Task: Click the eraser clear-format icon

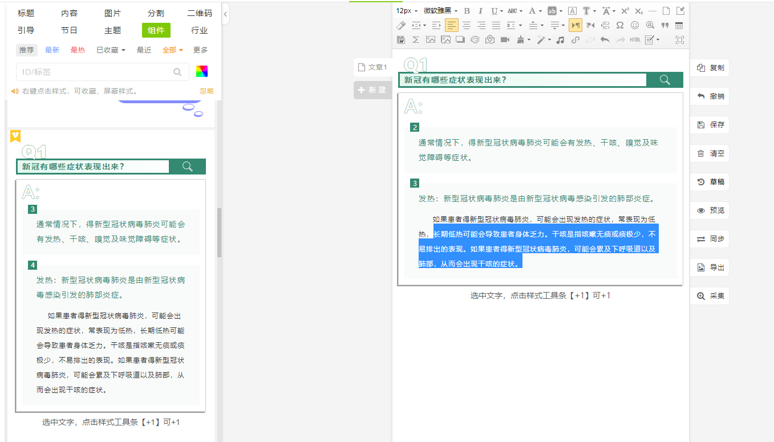Action: pos(401,25)
